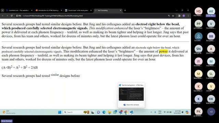The width and height of the screenshot is (219, 123).
Task: Click the italic text 'This modification enhanced'
Action: pyautogui.click(x=108, y=28)
